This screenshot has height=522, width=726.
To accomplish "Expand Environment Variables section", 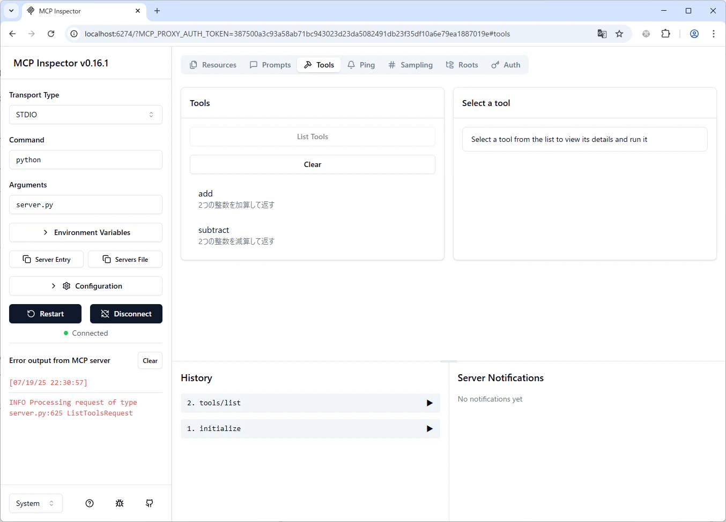I will (86, 232).
